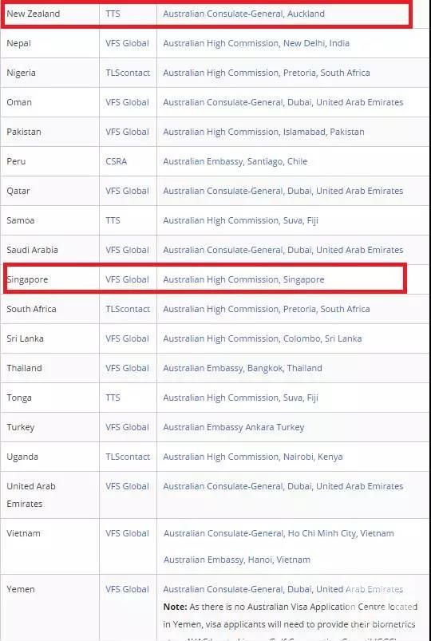The height and width of the screenshot is (641, 431).
Task: Click Australian Embassy Ankara Turkey link
Action: tap(234, 427)
